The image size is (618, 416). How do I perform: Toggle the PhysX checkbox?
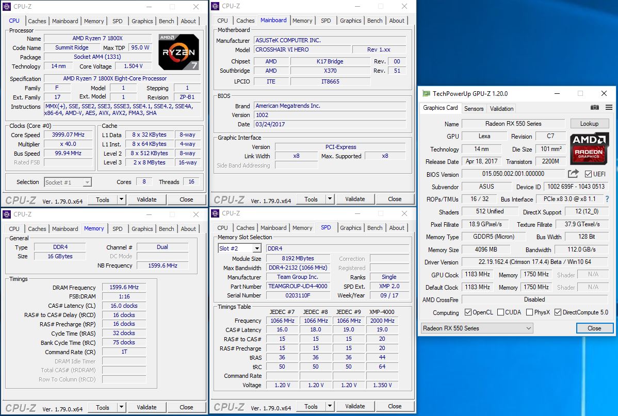tap(529, 312)
